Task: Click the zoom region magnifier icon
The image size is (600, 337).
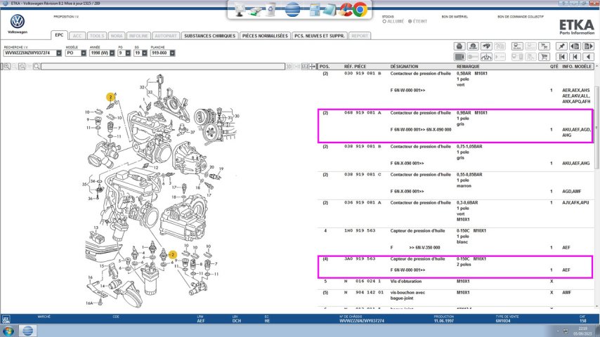Action: 22,67
